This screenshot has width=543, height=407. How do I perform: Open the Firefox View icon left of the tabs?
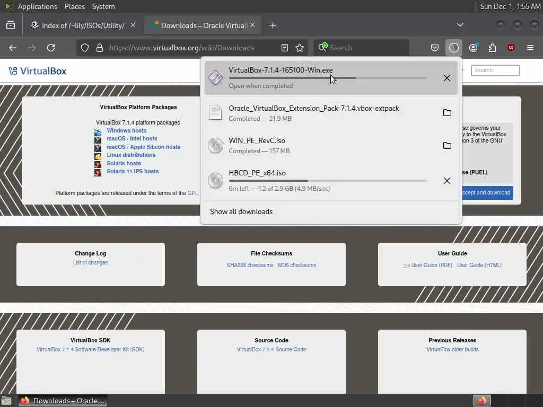click(x=11, y=25)
